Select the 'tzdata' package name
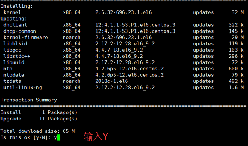The image size is (248, 146). [12, 81]
